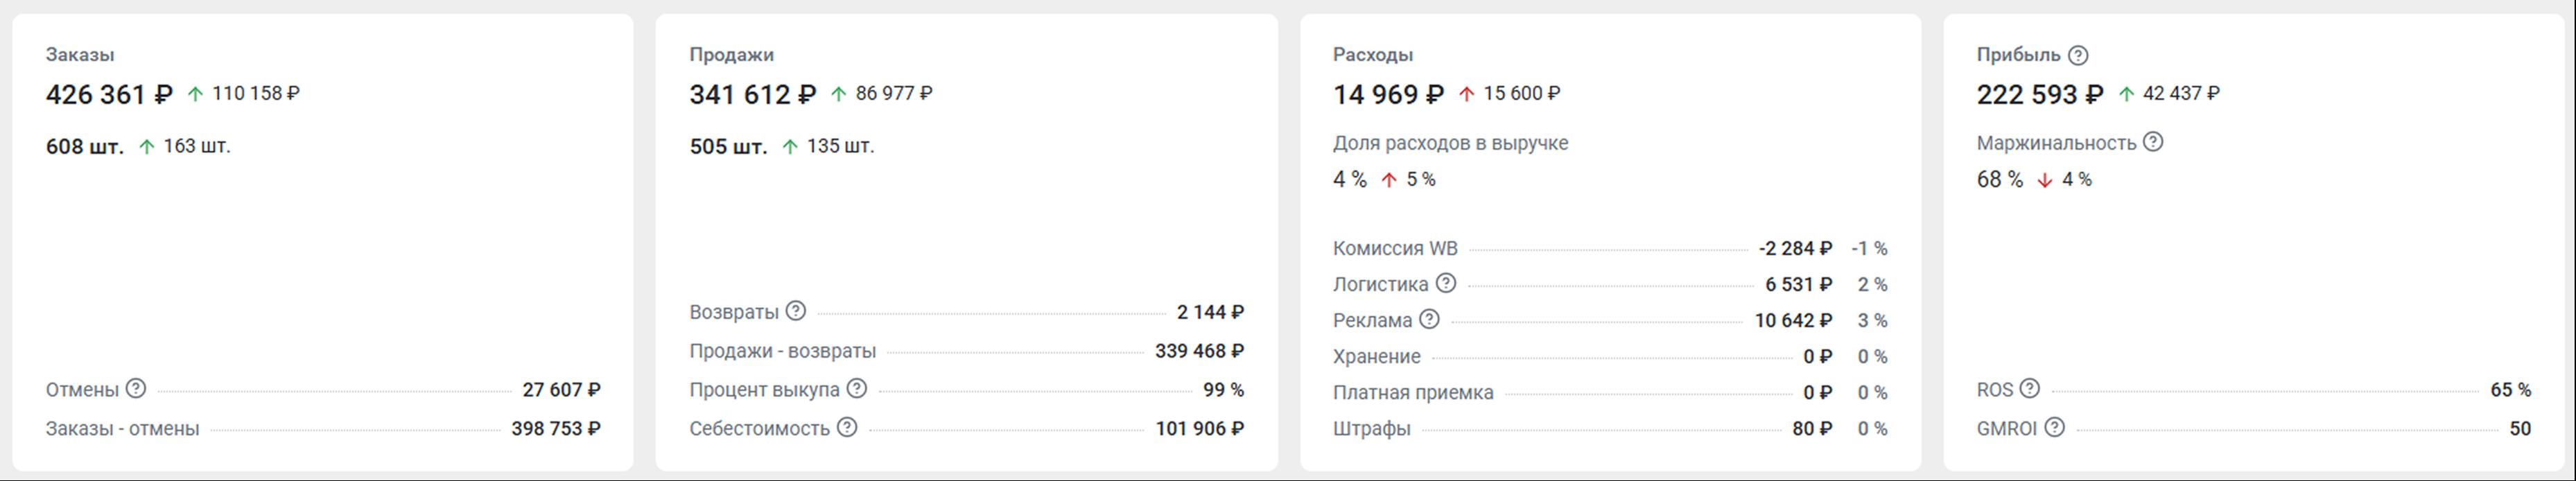The width and height of the screenshot is (2576, 481).
Task: Click help icon next to Отмены
Action: coord(136,388)
